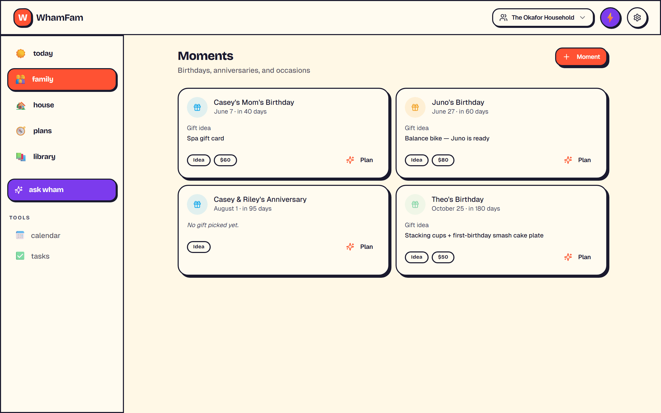Open the house section

click(x=62, y=105)
